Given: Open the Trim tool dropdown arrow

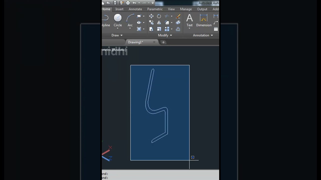Looking at the screenshot, I should click(x=172, y=16).
